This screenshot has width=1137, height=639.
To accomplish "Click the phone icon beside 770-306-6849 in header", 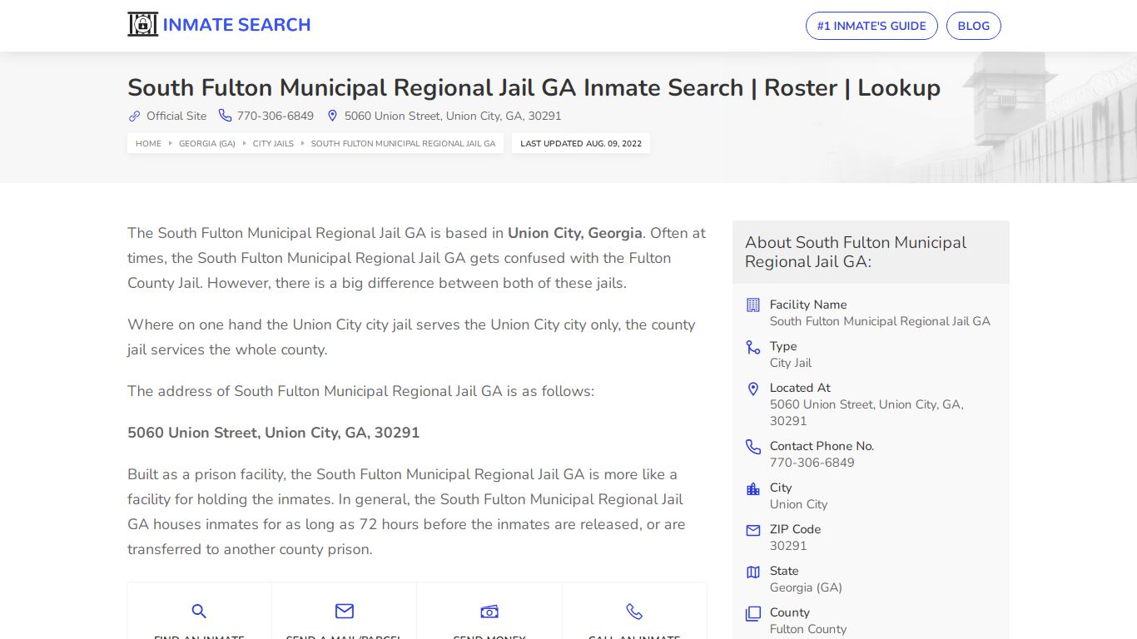I will pos(225,116).
